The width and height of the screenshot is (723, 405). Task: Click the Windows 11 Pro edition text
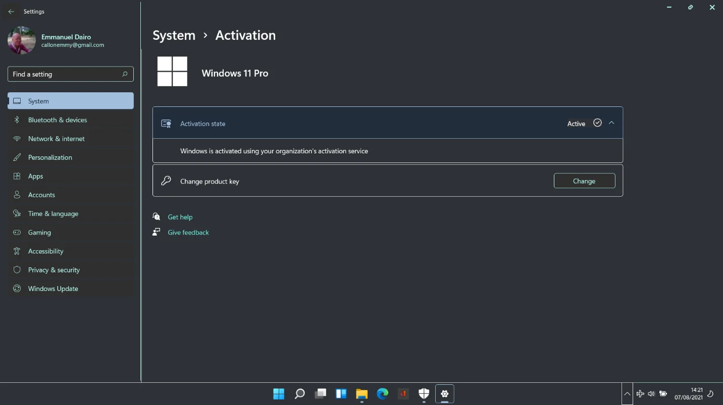click(235, 73)
